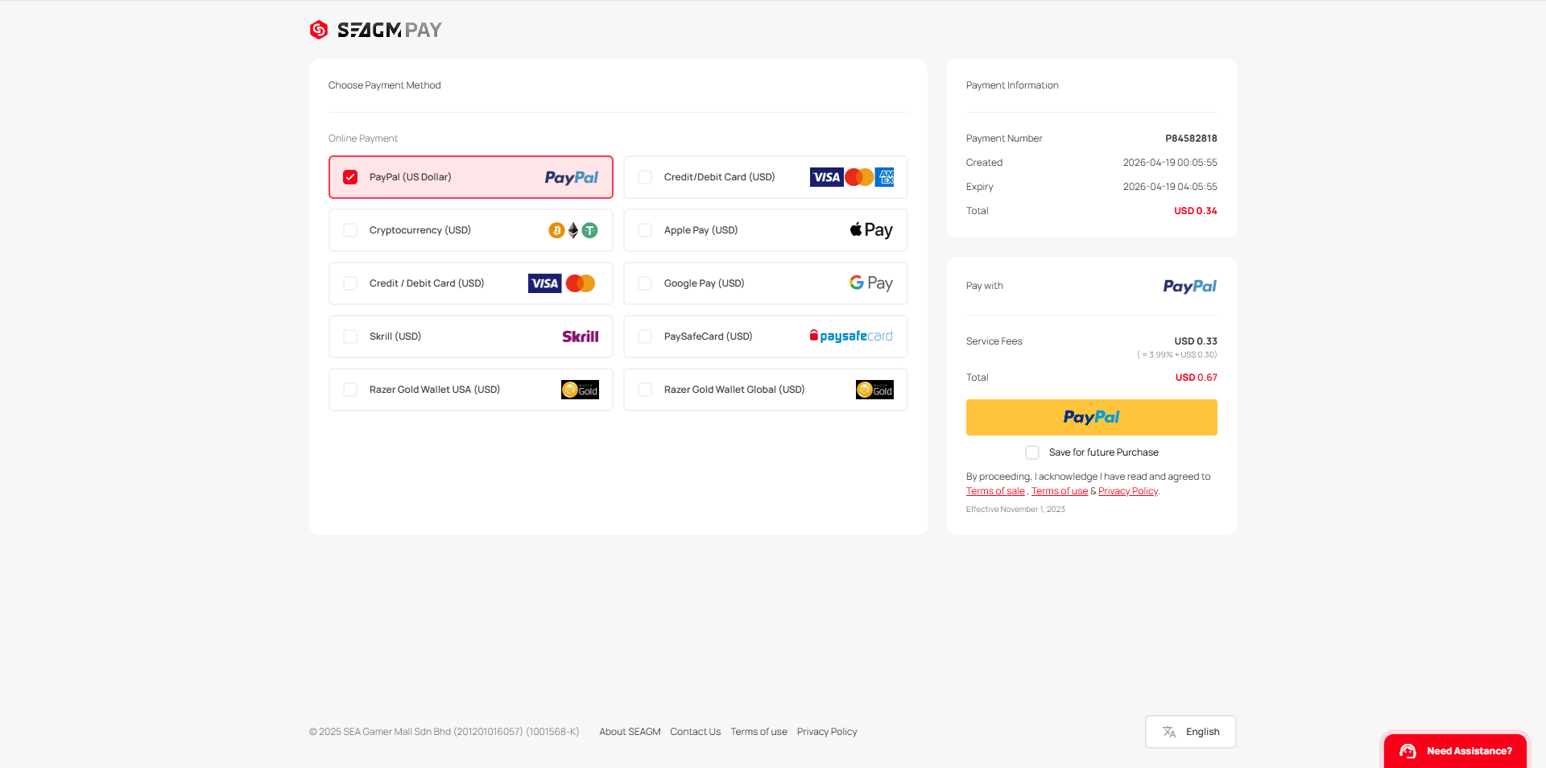Screen dimensions: 1546x768
Task: Open the English language selector
Action: [x=1191, y=732]
